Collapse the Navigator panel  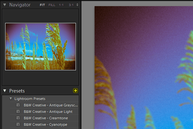pyautogui.click(x=5, y=5)
